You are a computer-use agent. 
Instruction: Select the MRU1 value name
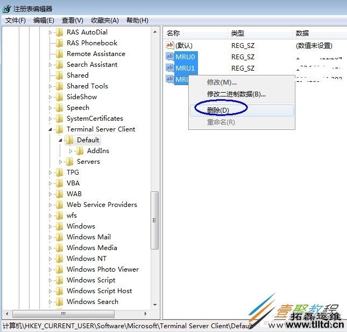(x=185, y=68)
